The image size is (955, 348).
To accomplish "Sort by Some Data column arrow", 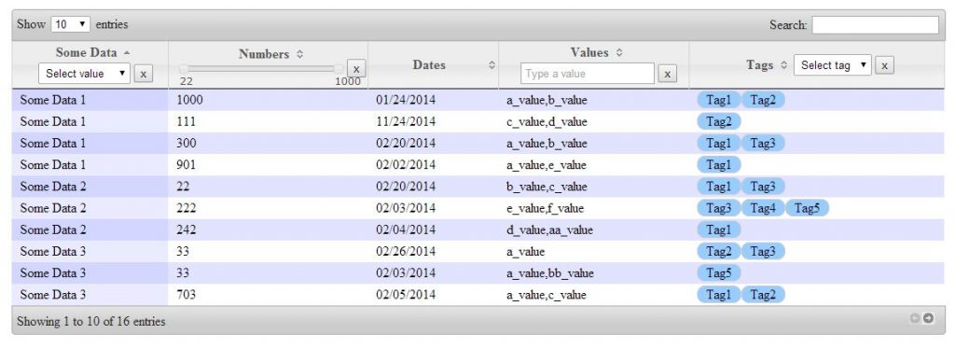I will pos(126,52).
